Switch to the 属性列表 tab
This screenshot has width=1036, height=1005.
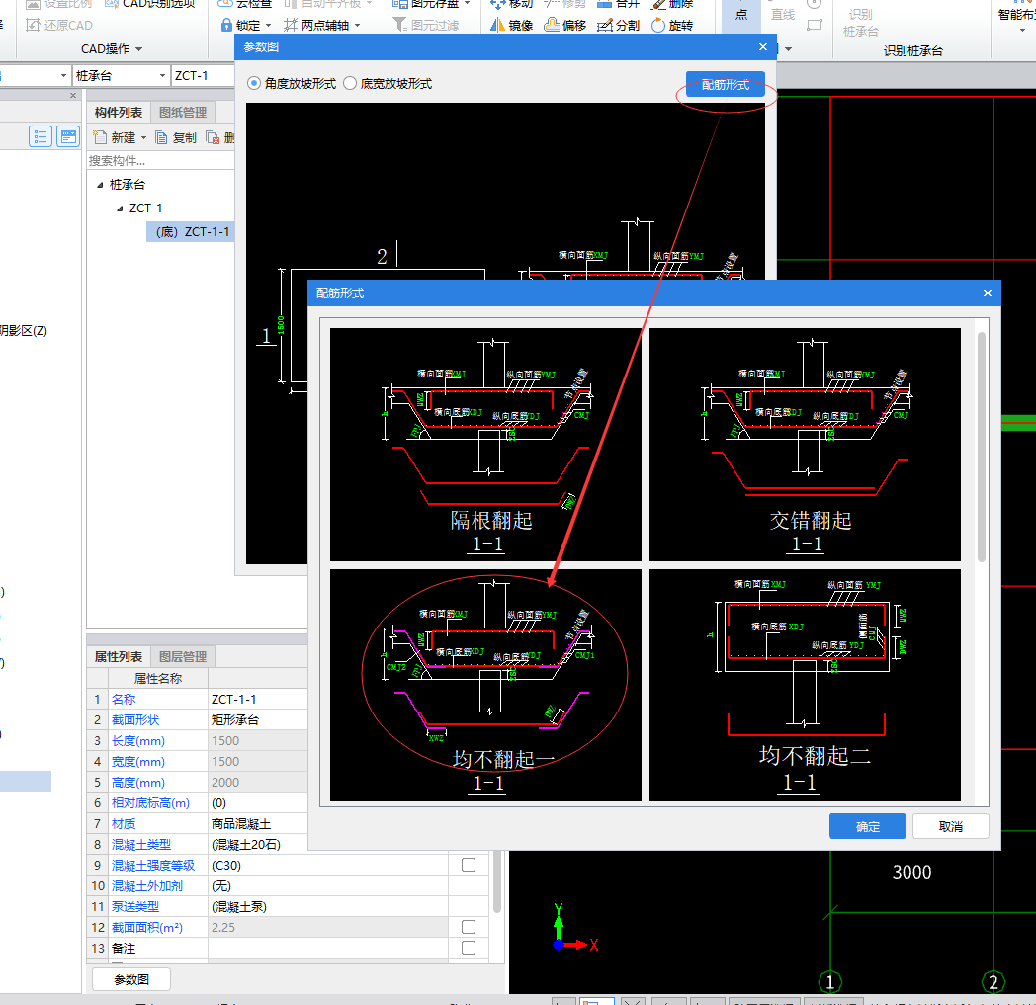click(119, 656)
